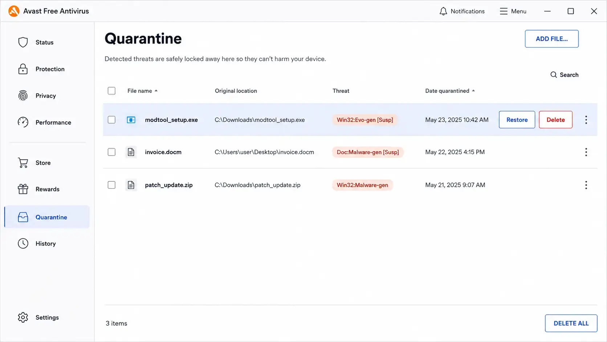Click the DELETE ALL button

point(571,323)
